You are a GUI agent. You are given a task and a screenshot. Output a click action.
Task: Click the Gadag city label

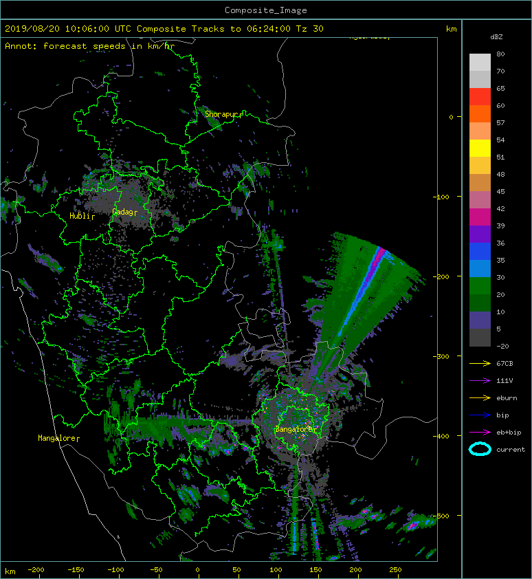click(x=122, y=212)
